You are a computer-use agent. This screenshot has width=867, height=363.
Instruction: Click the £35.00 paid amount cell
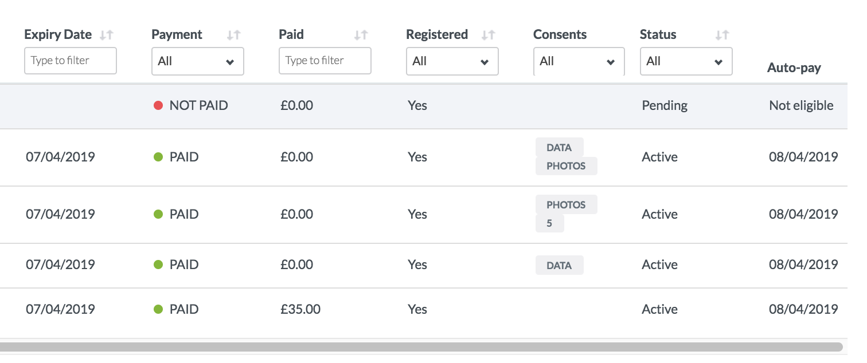[x=300, y=310]
